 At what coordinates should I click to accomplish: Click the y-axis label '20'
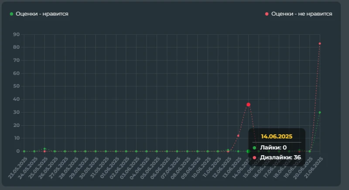[17, 125]
